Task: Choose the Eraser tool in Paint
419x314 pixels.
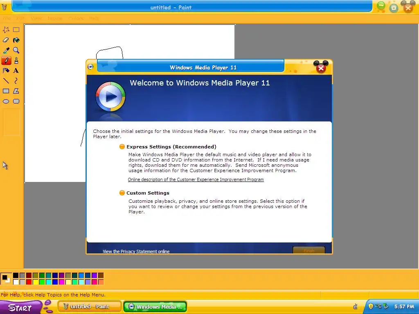Action: (x=6, y=40)
